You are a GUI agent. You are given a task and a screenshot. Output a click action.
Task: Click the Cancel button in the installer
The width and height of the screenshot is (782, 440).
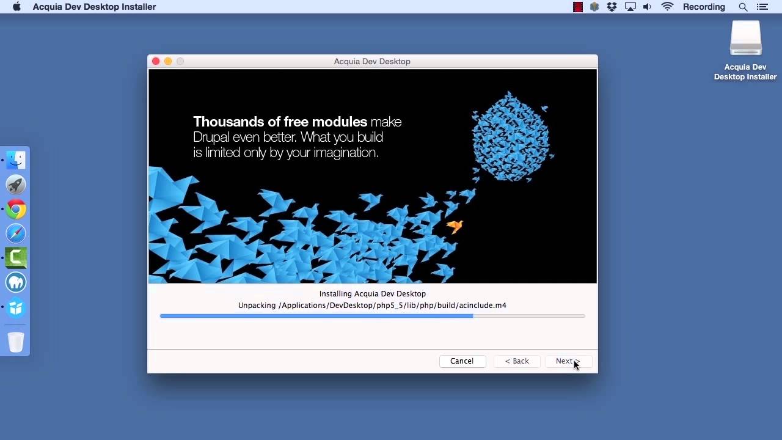[462, 361]
